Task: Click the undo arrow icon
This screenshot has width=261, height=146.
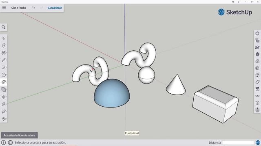Action: 33,8
